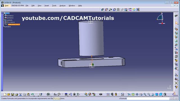Click the New document icon
180x101 pixels.
5,94
